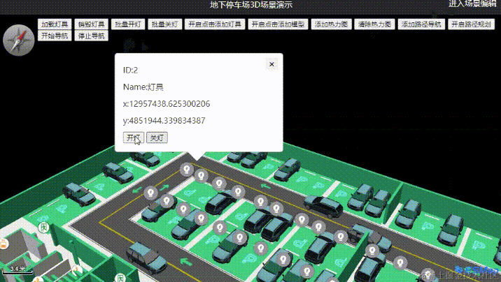Toggle 开启路径规划 mode

click(x=472, y=24)
